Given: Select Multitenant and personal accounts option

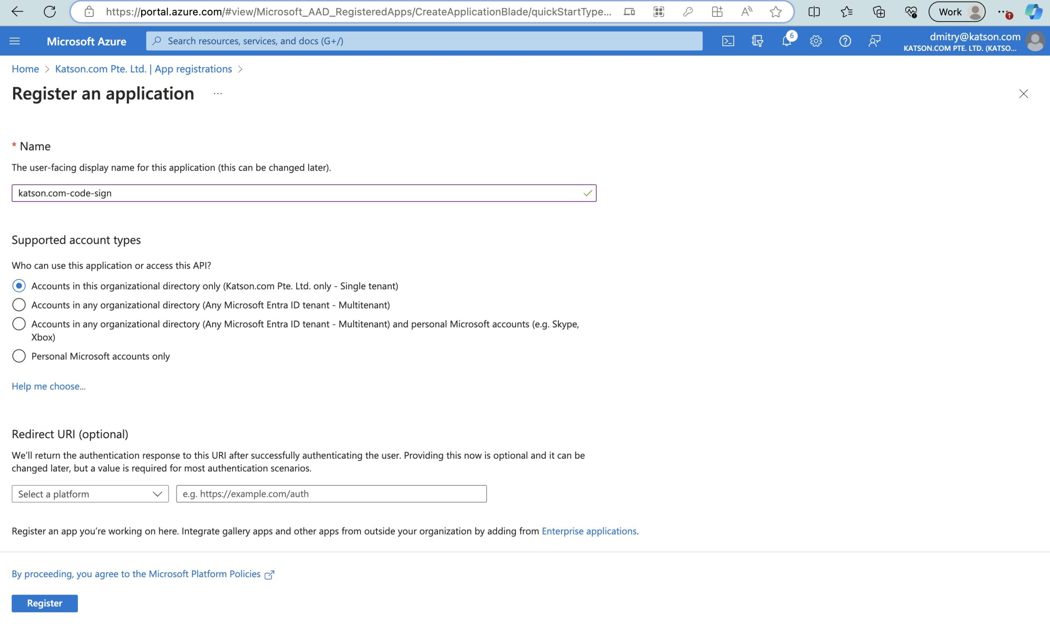Looking at the screenshot, I should (x=19, y=324).
